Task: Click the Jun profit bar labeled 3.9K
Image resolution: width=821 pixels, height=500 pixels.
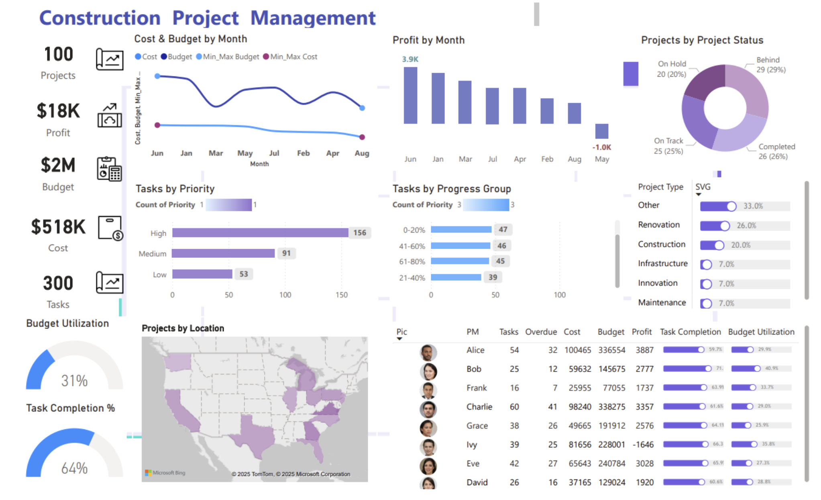Action: [x=410, y=95]
